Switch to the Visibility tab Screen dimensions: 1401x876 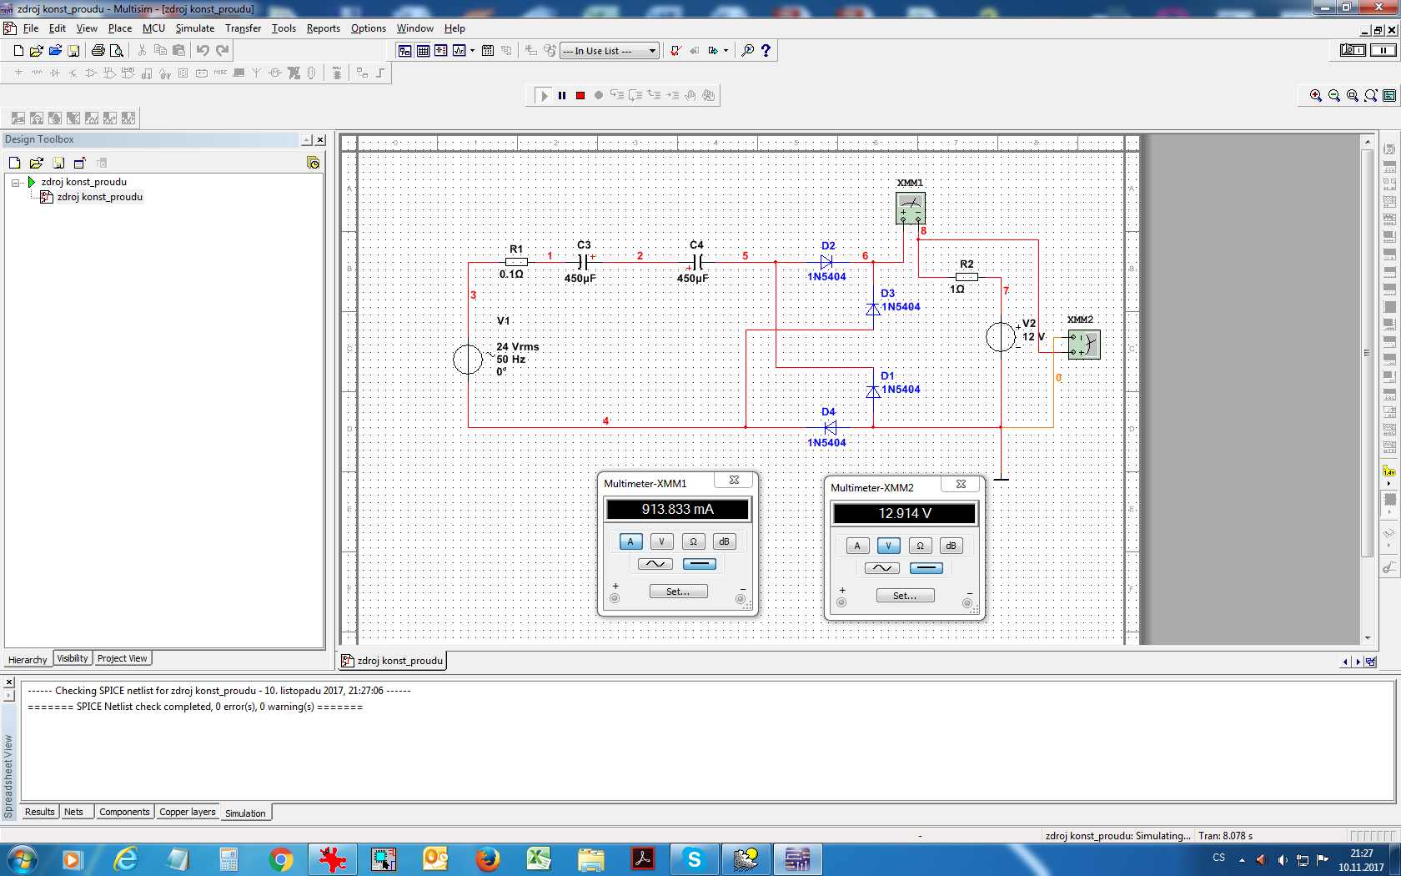(x=73, y=658)
